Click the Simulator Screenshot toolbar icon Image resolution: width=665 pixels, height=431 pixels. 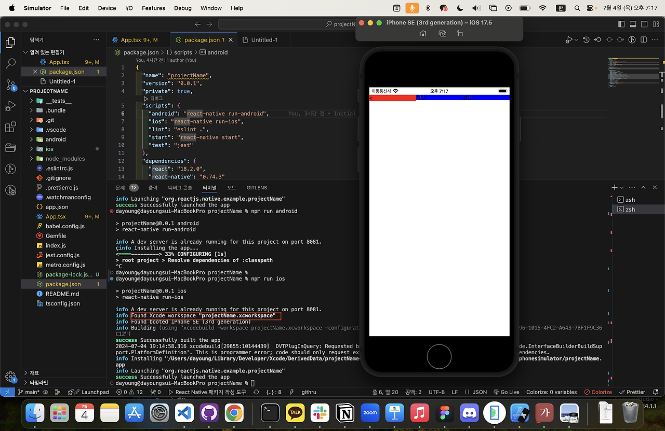pyautogui.click(x=442, y=33)
